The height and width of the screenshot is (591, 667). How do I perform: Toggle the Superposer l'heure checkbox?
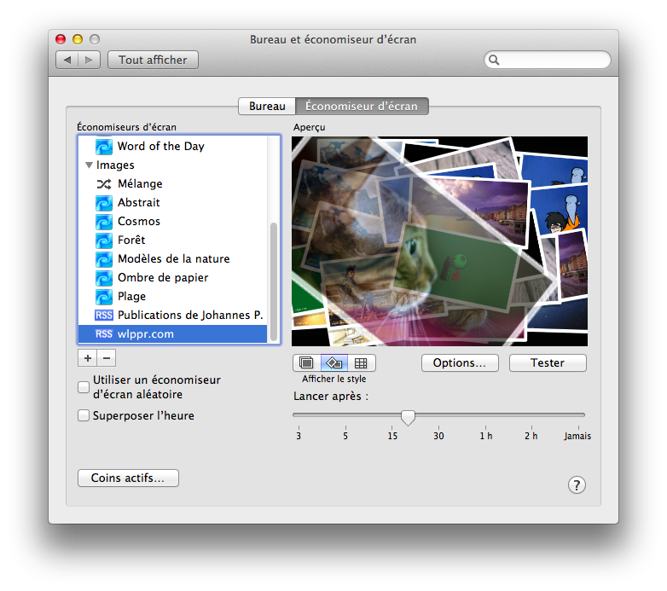point(84,416)
